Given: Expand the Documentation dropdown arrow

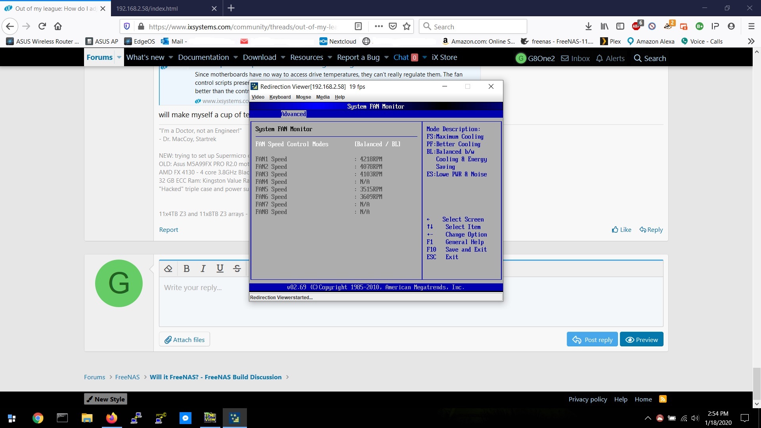Looking at the screenshot, I should point(235,57).
